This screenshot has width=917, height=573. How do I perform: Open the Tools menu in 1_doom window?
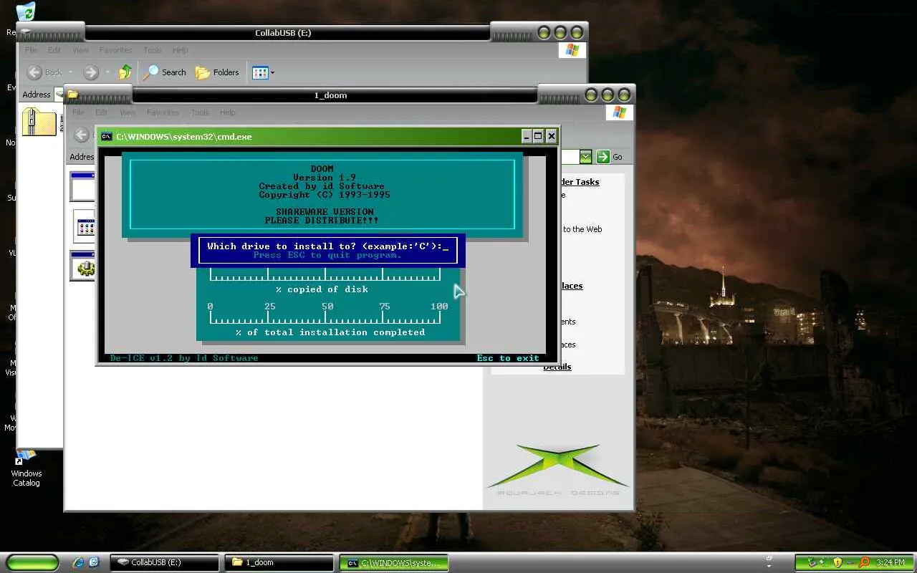point(200,112)
